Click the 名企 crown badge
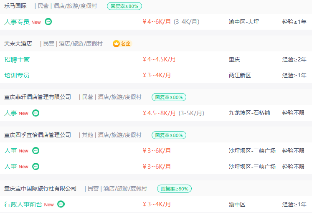This screenshot has width=312, height=213. tap(122, 43)
